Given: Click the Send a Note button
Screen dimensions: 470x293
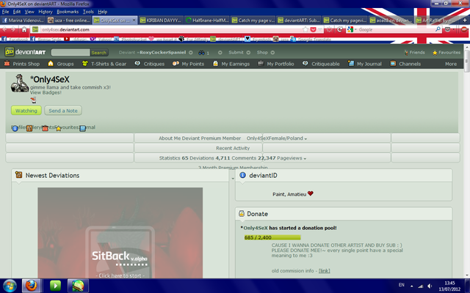Looking at the screenshot, I should [x=63, y=111].
